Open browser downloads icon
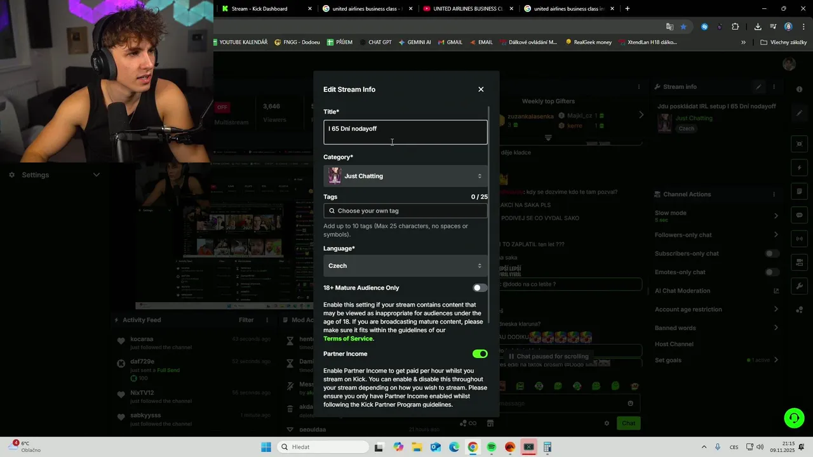 (758, 27)
